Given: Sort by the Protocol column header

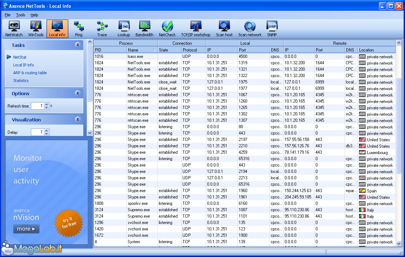Looking at the screenshot, I should [194, 50].
